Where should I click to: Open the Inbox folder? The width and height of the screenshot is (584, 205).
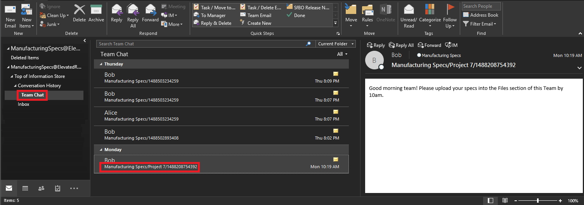24,104
